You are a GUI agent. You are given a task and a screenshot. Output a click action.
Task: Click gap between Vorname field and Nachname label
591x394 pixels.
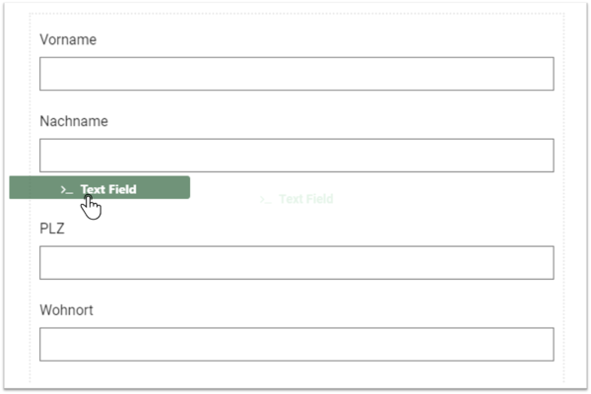point(296,101)
